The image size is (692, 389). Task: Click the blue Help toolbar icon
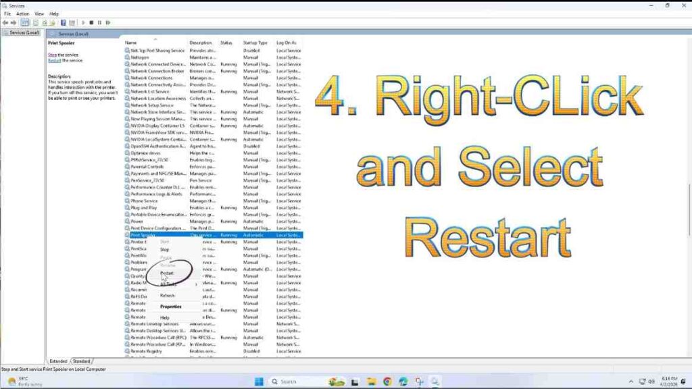[x=63, y=22]
